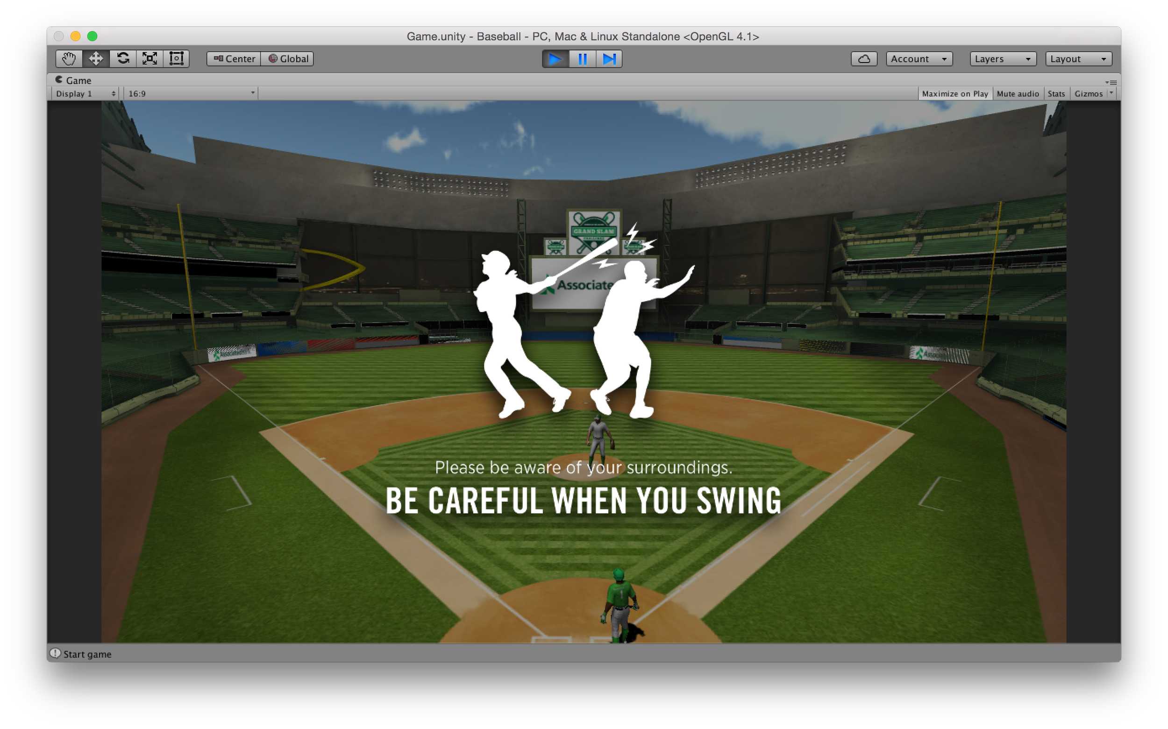Open cloud services panel
Image resolution: width=1168 pixels, height=729 pixels.
point(864,59)
